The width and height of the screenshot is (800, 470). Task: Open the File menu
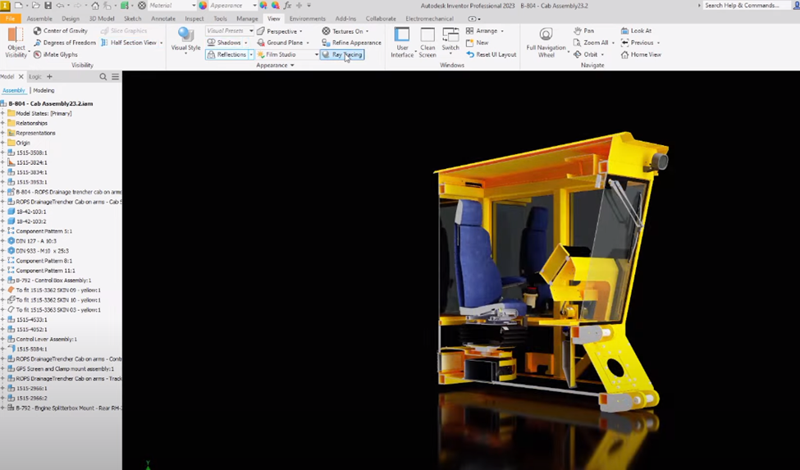tap(10, 18)
